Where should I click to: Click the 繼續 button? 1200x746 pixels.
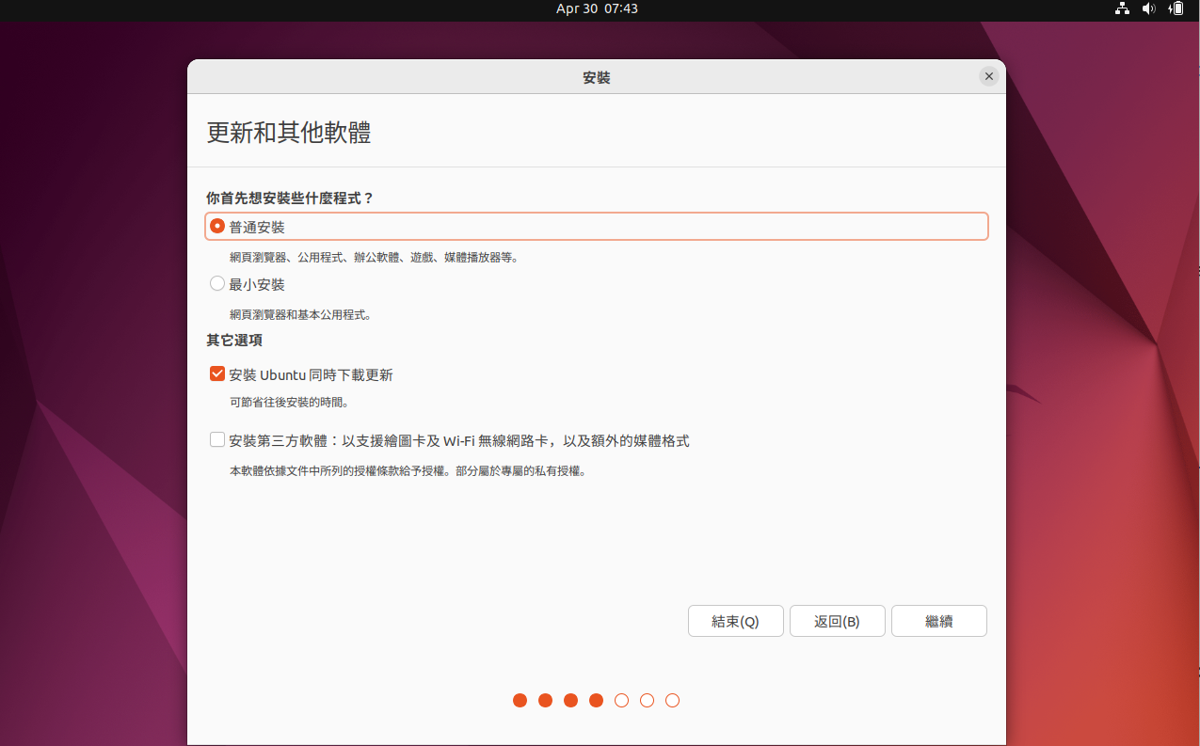938,621
